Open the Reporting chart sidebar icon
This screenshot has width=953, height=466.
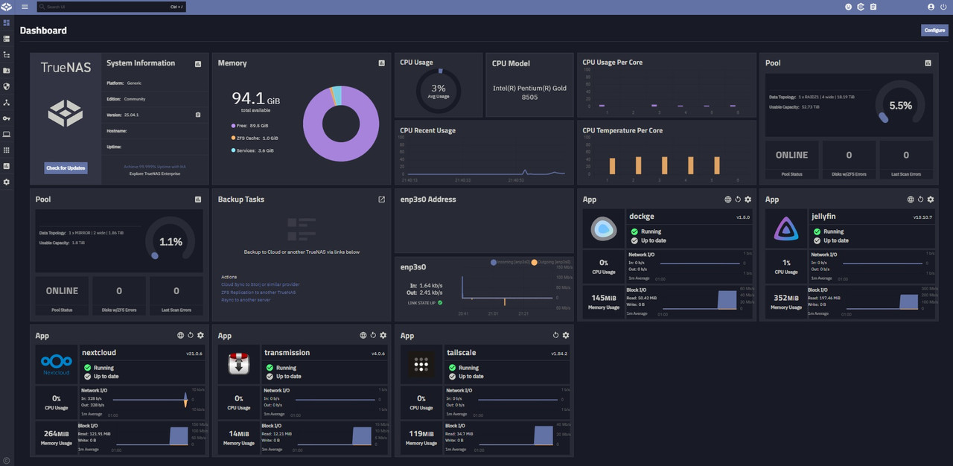pyautogui.click(x=7, y=166)
